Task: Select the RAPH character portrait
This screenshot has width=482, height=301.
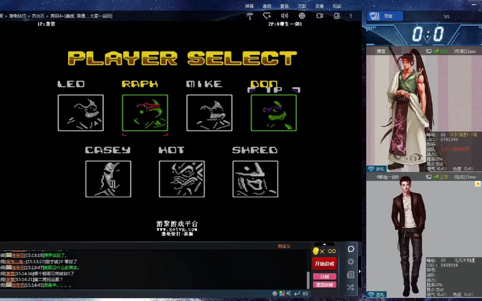Action: click(145, 113)
